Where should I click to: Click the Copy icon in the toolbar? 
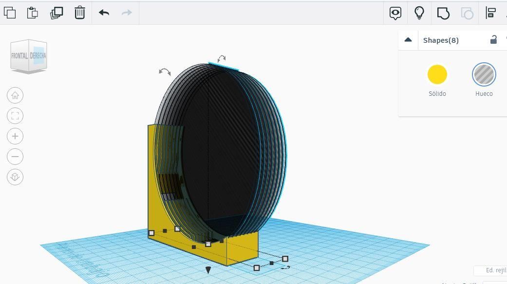click(10, 13)
